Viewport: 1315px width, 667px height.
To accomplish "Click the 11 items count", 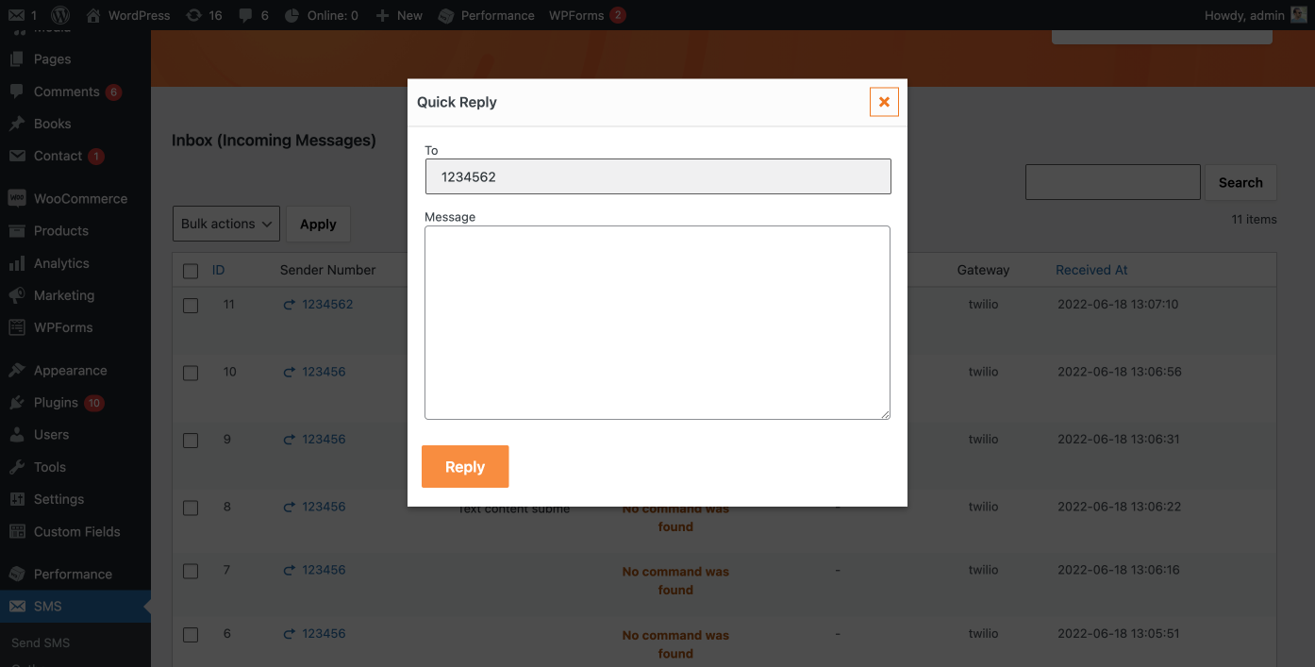I will 1254,219.
